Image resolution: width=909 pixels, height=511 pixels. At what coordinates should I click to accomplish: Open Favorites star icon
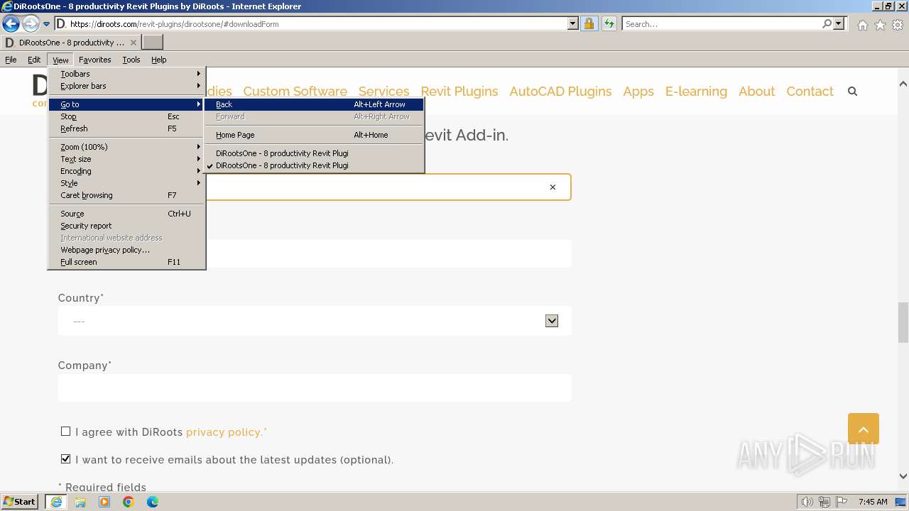click(880, 25)
